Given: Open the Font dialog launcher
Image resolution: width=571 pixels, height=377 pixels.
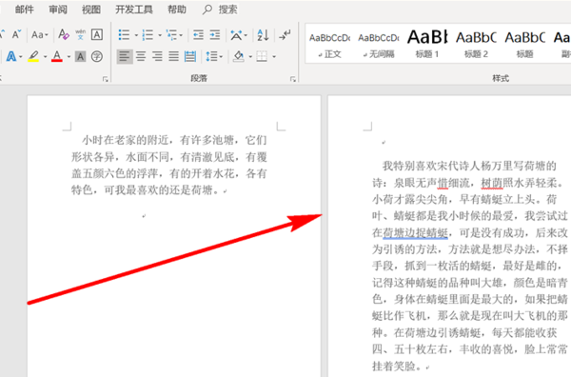Looking at the screenshot, I should [106, 79].
